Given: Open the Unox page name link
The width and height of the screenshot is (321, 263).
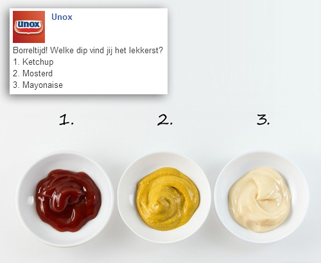Looking at the screenshot, I should pyautogui.click(x=62, y=17).
